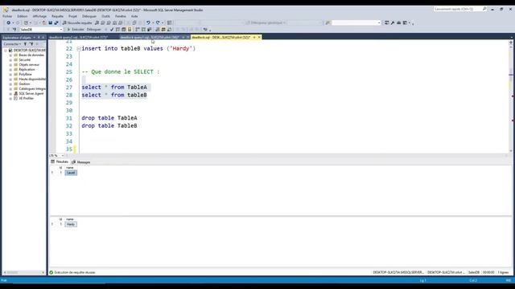The height and width of the screenshot is (289, 515).
Task: Click the quick launch search magnifier icon
Action: pyautogui.click(x=484, y=9)
